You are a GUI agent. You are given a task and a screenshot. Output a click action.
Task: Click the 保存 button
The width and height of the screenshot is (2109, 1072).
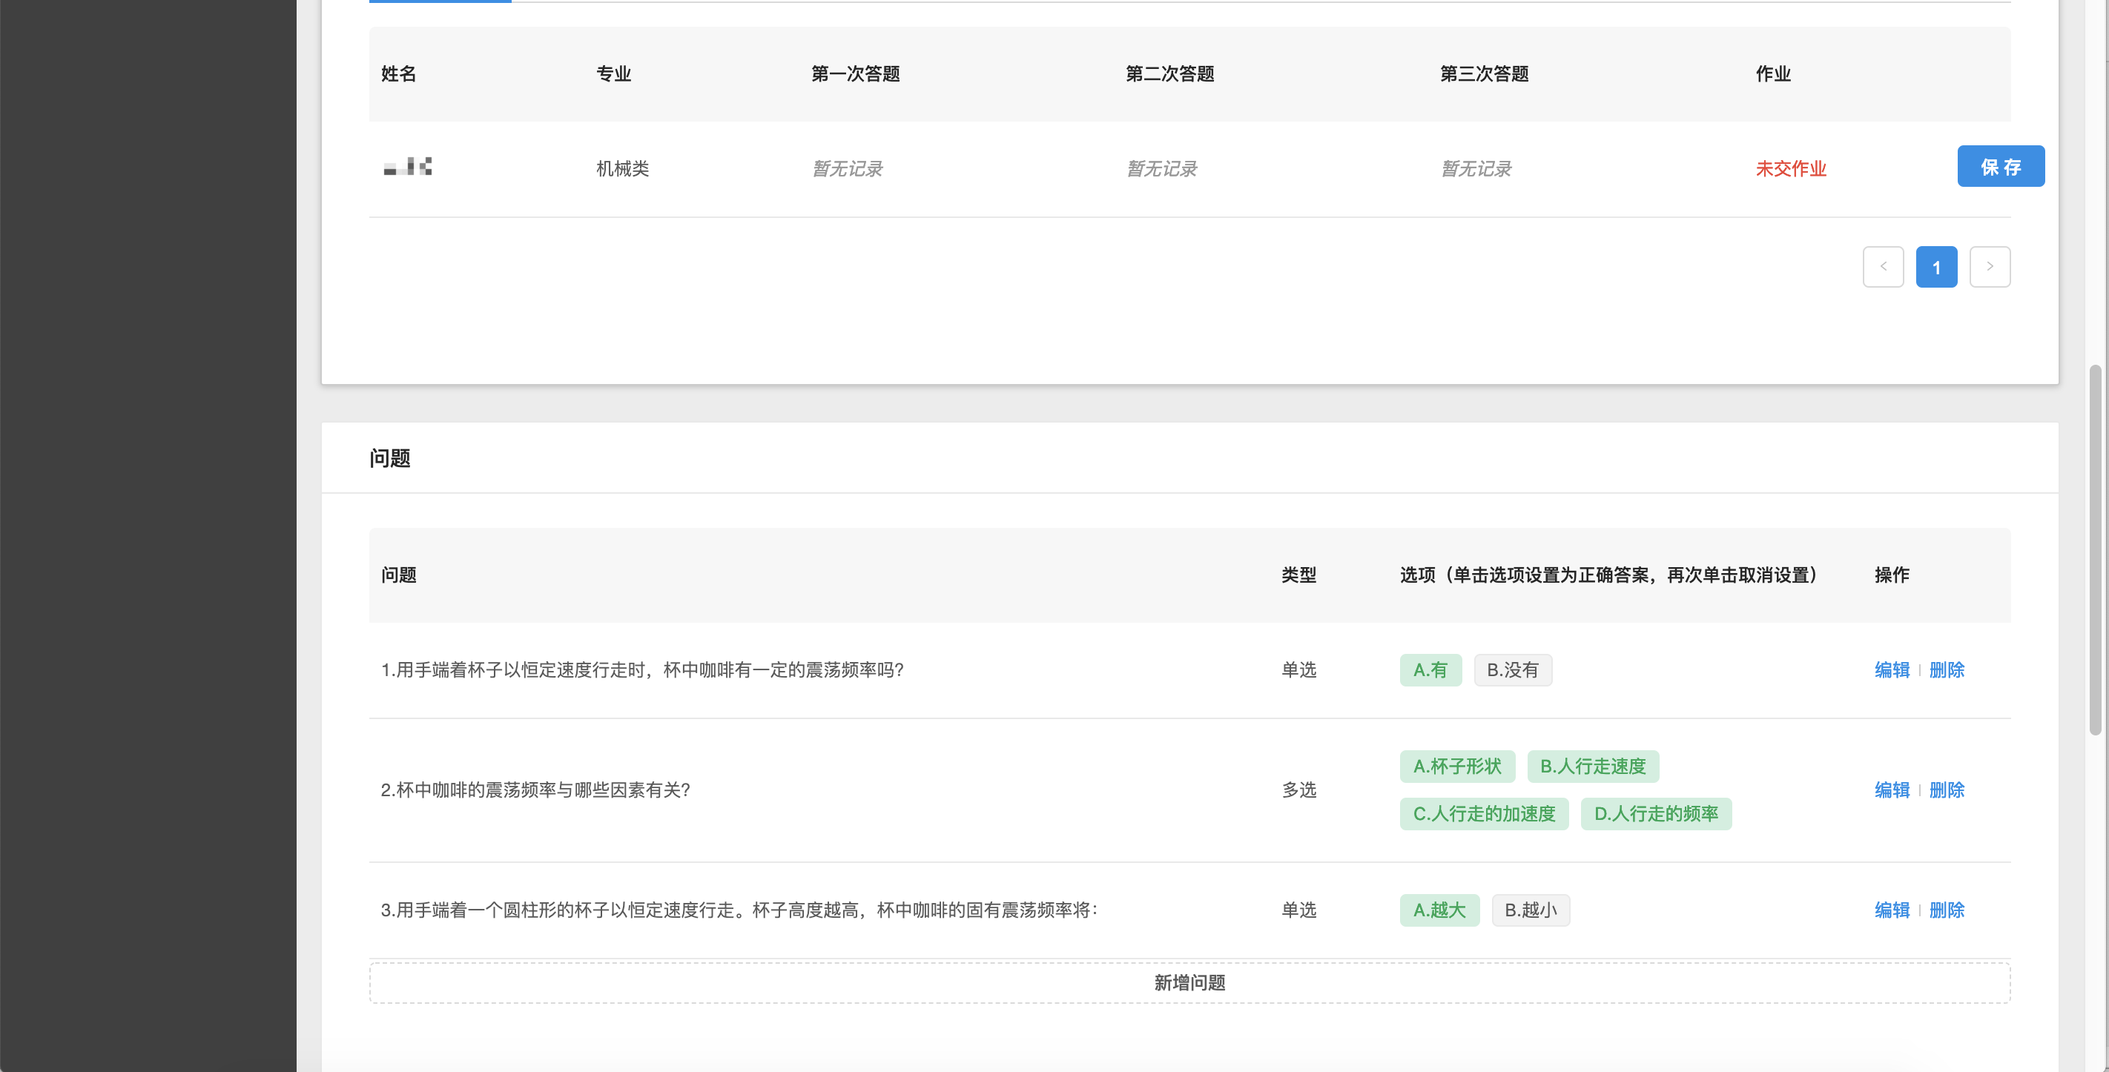pos(2000,166)
